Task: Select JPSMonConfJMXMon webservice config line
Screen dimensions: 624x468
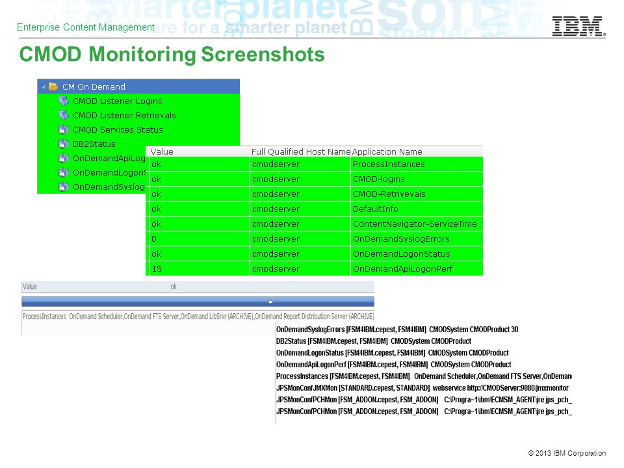Action: pyautogui.click(x=422, y=388)
